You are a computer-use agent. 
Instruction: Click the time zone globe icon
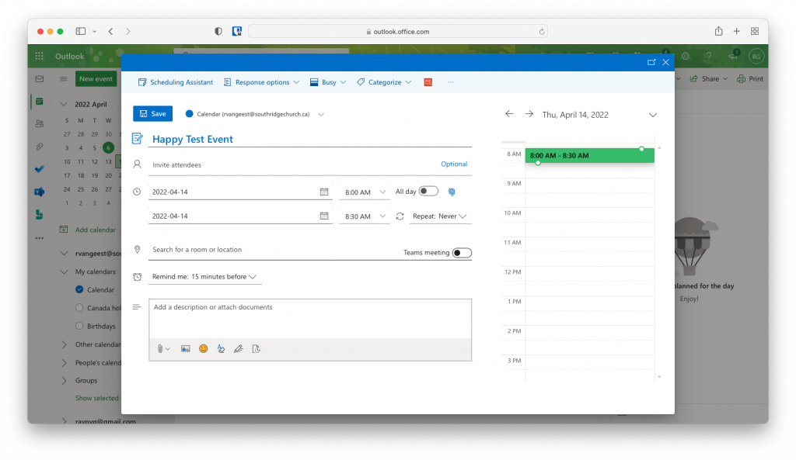tap(452, 192)
